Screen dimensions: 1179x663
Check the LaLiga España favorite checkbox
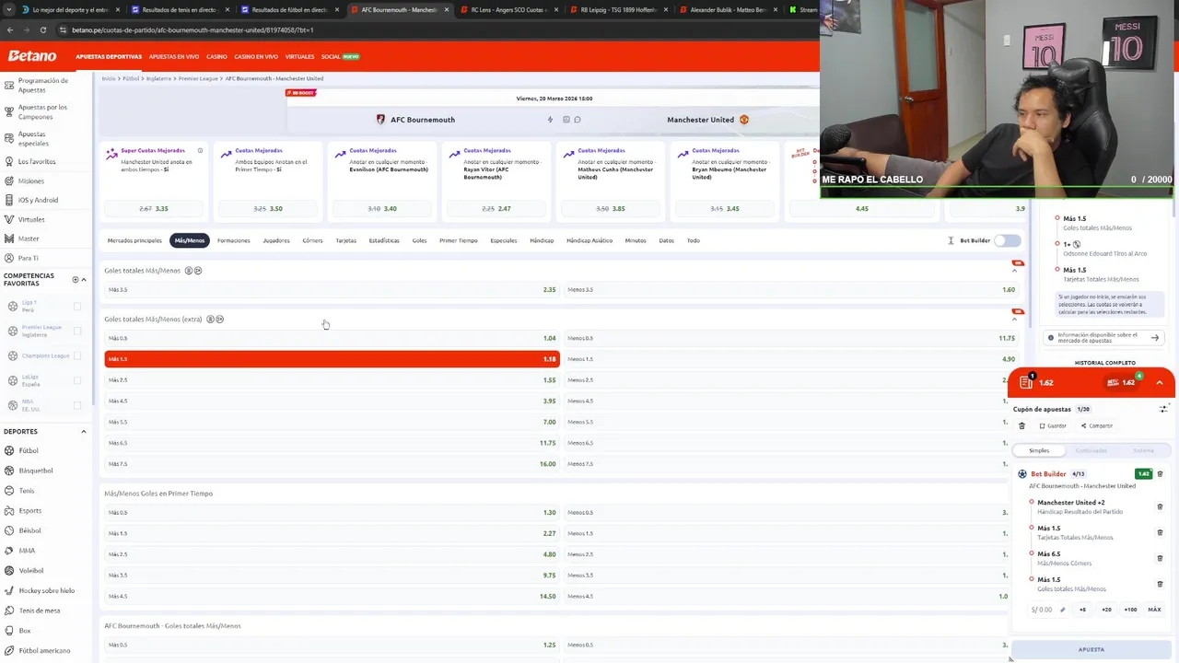pyautogui.click(x=76, y=380)
